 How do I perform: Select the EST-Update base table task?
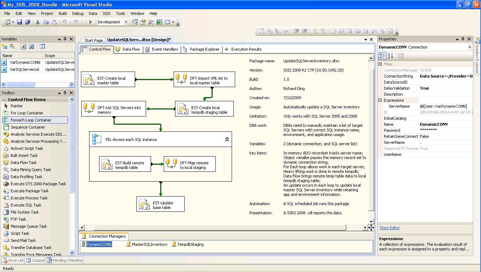(x=161, y=204)
